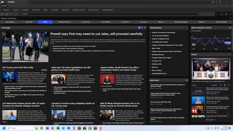Click the Windows taskbar Search box

20,128
